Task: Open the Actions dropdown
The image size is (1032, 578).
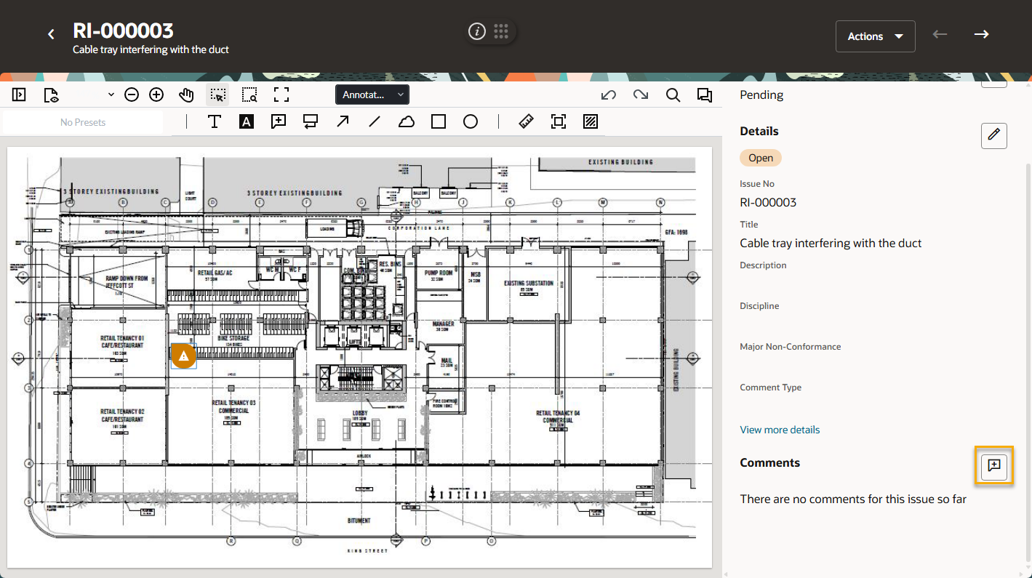Action: point(875,36)
